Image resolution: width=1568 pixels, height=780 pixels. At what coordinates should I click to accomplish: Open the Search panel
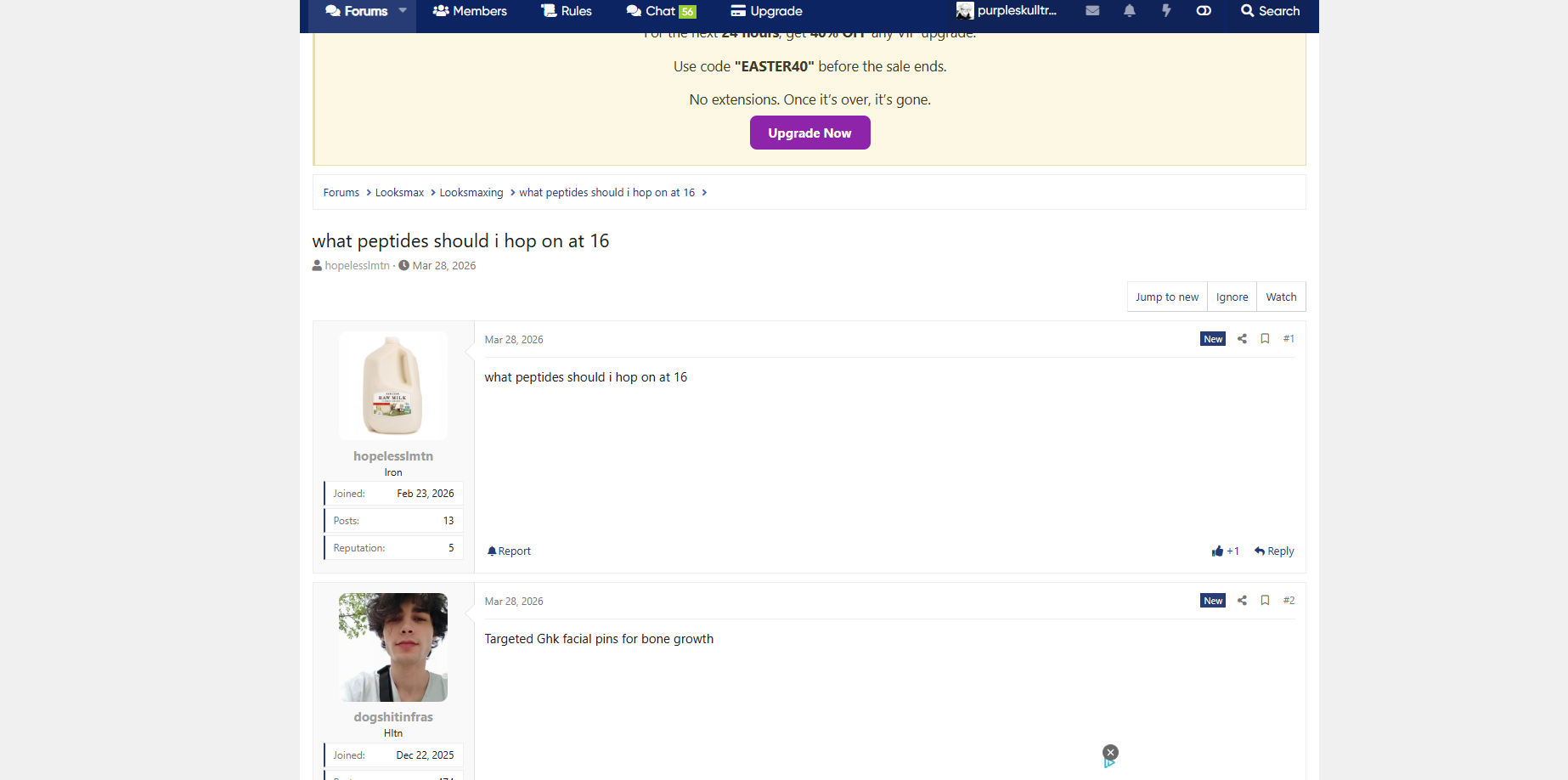(1270, 11)
